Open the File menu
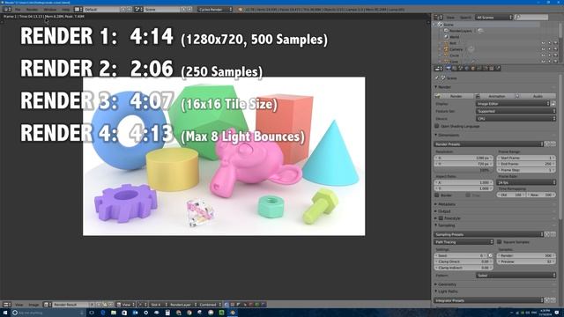Viewport: 564px width, 317px height. coord(18,10)
